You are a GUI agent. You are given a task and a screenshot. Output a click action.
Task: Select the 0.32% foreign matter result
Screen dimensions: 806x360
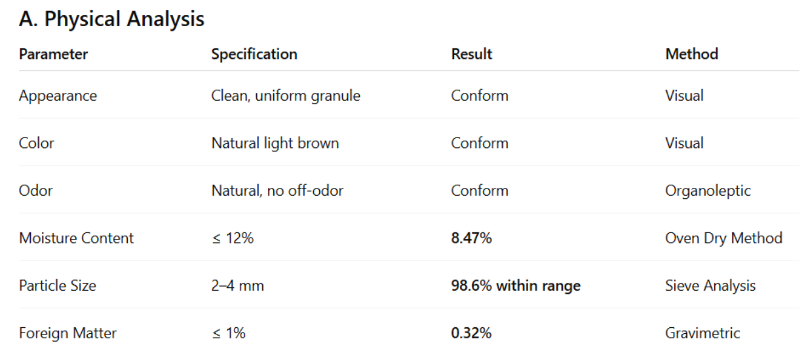tap(471, 333)
